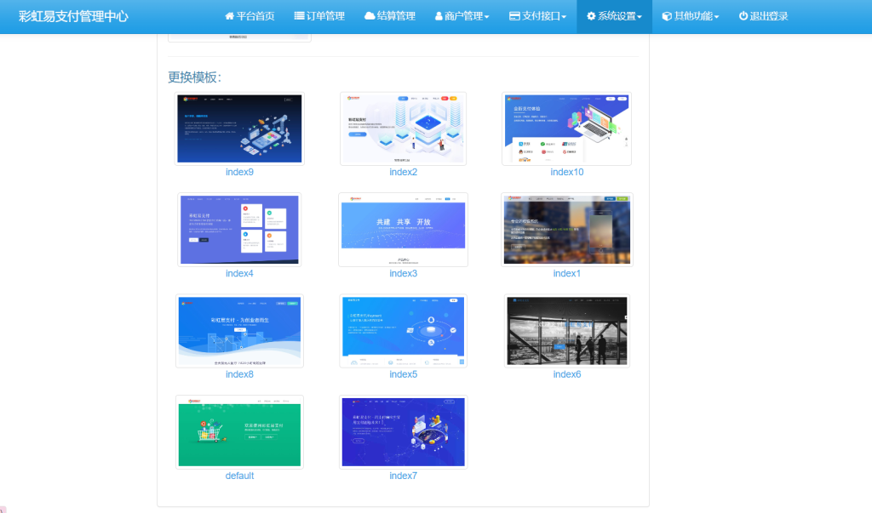This screenshot has height=513, width=872.
Task: Click the credit card icon beside 支付接口
Action: [x=514, y=16]
